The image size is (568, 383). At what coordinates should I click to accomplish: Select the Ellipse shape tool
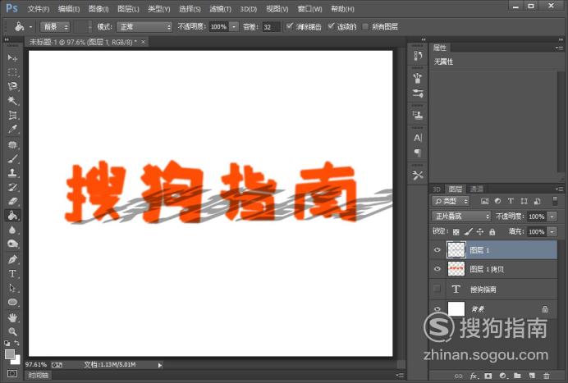pos(12,302)
